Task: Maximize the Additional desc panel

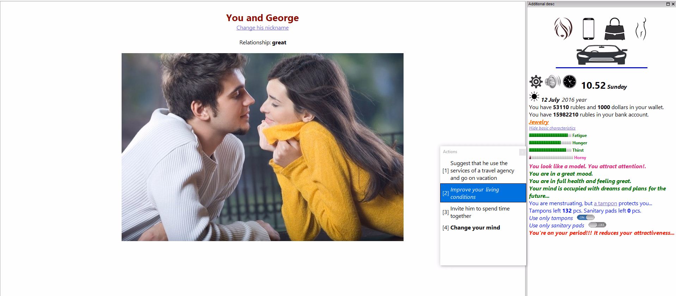Action: coord(668,4)
